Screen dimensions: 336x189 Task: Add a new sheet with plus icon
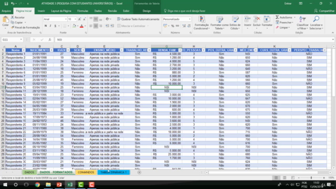click(139, 172)
